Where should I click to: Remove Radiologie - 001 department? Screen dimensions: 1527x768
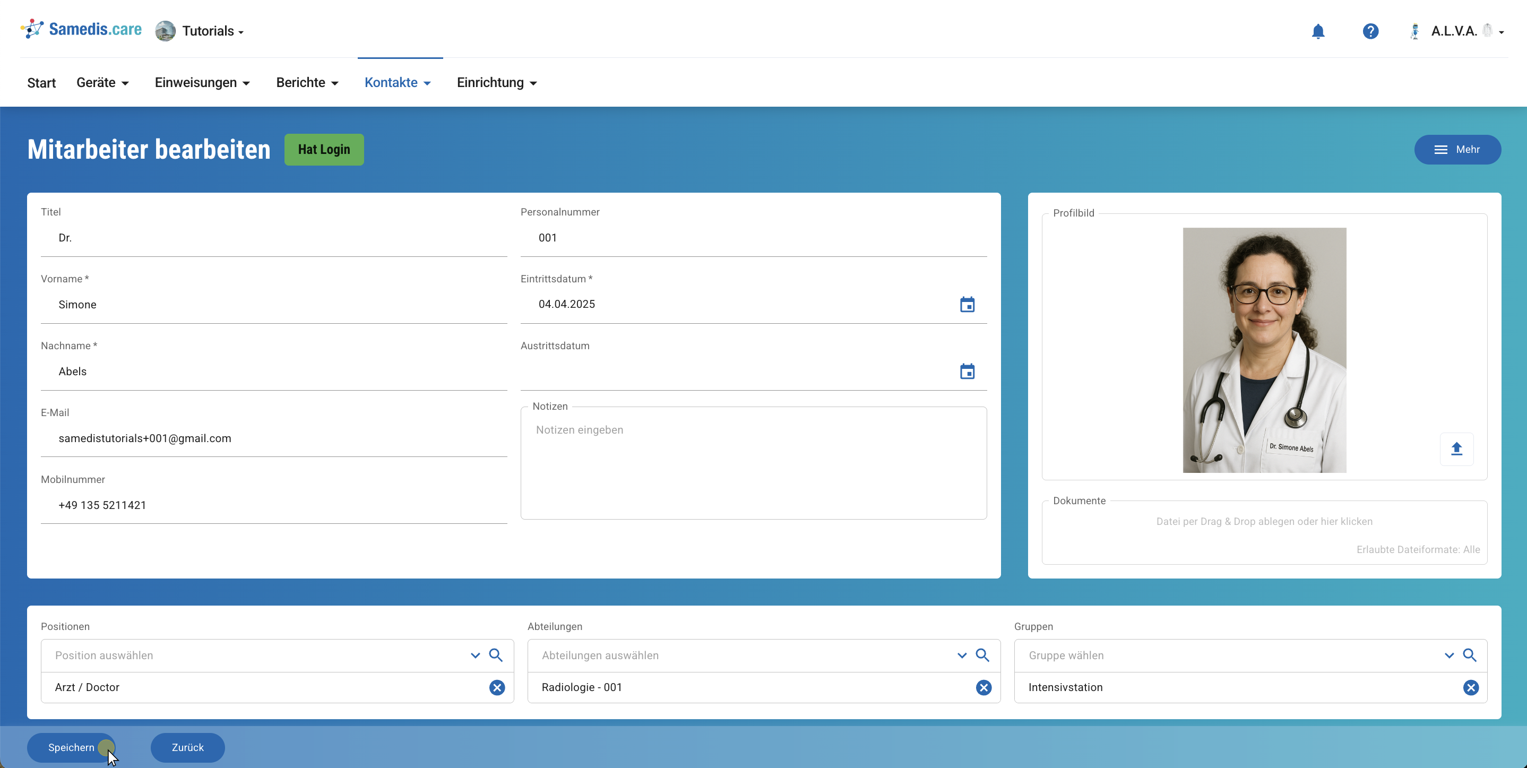coord(984,687)
